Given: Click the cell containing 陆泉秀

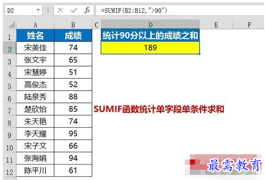Looking at the screenshot, I should pos(35,97).
